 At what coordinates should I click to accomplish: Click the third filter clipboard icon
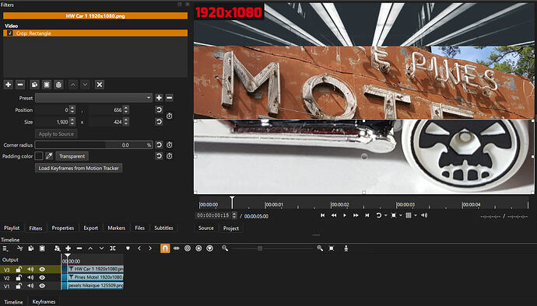(x=58, y=85)
